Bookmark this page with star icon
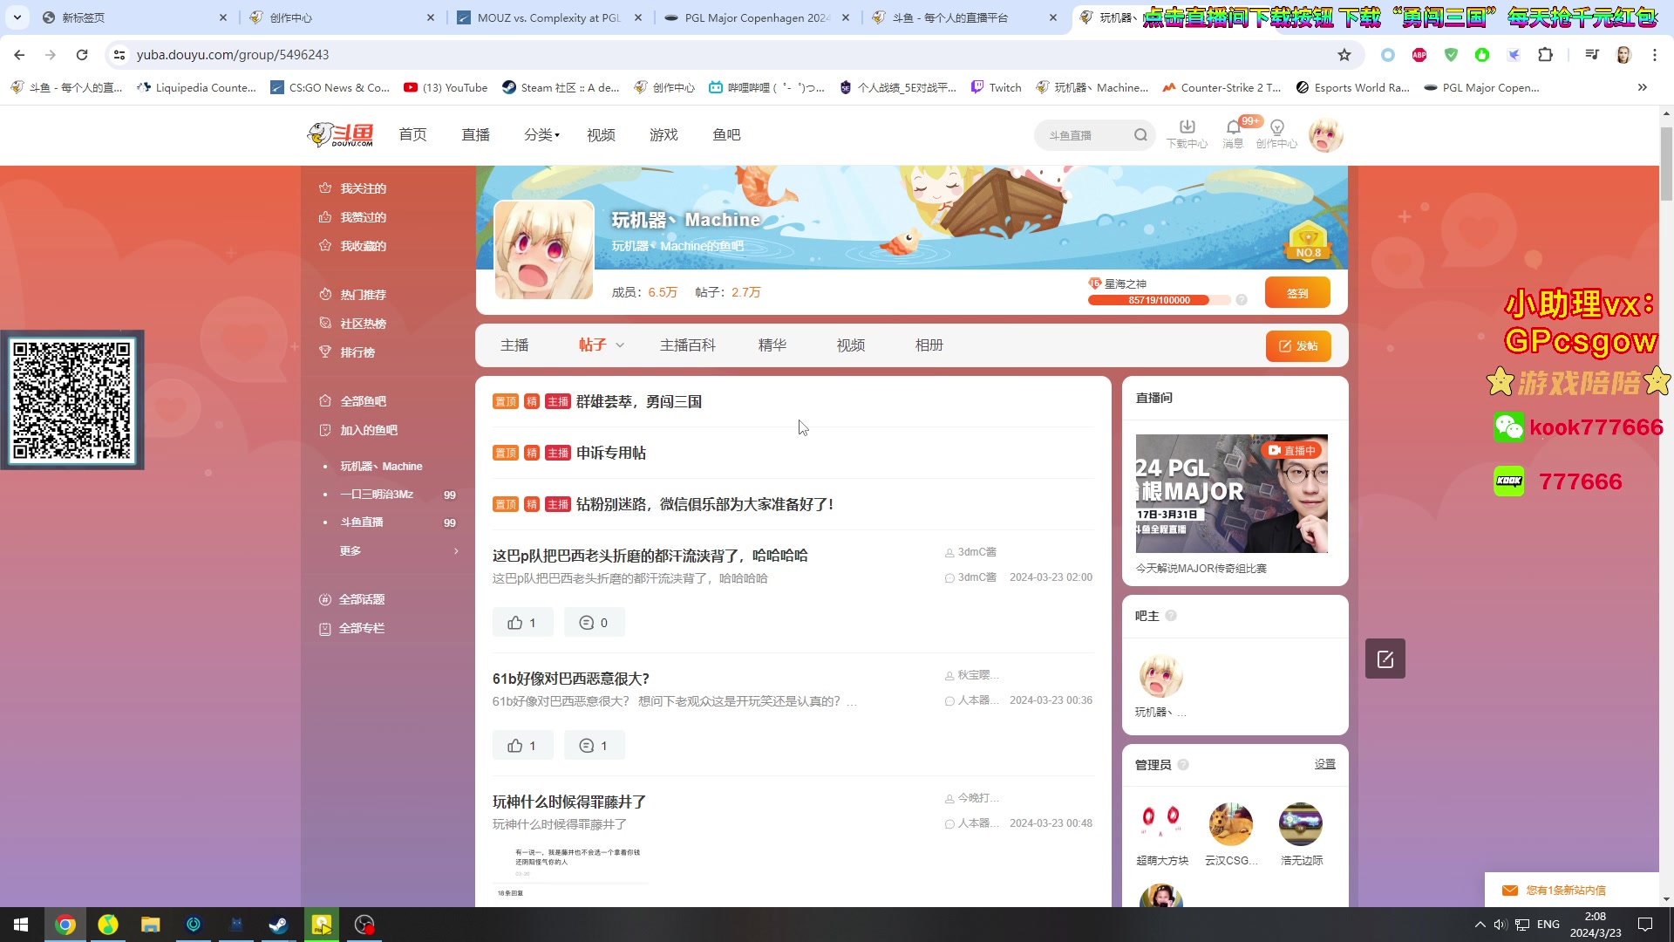Viewport: 1674px width, 942px height. click(x=1344, y=55)
